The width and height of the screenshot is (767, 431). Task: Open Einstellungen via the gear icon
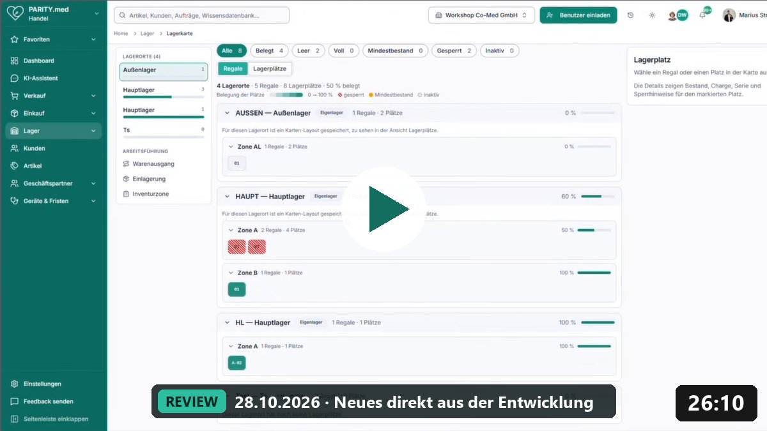[x=14, y=384]
